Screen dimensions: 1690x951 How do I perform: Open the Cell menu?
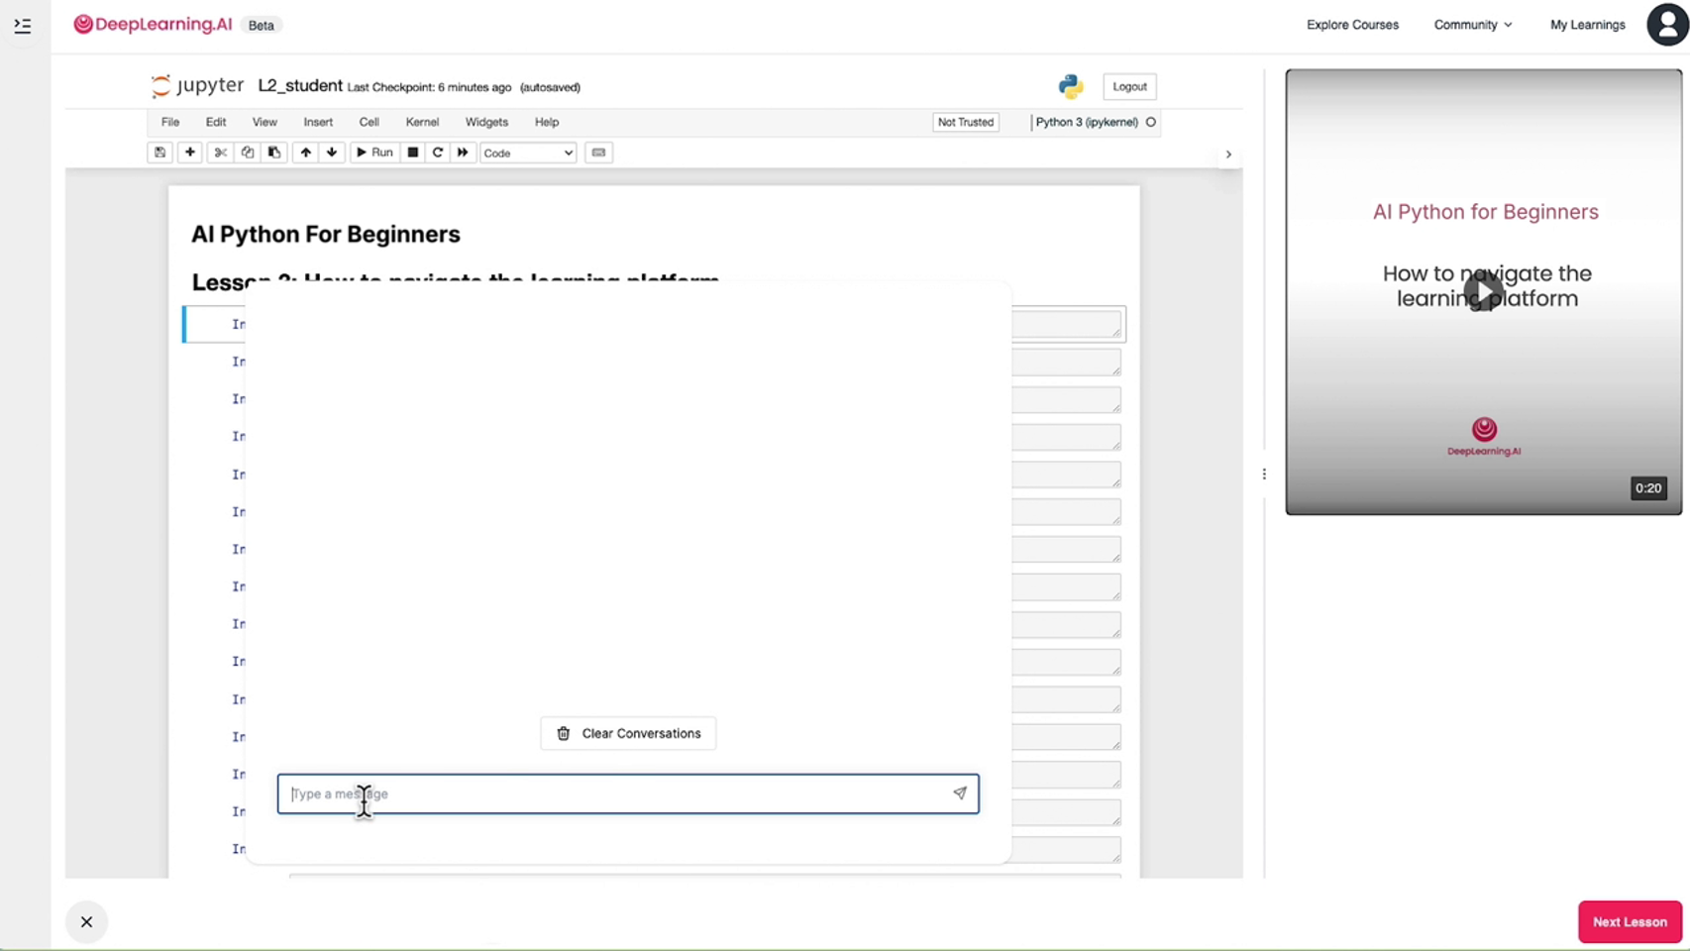point(369,122)
